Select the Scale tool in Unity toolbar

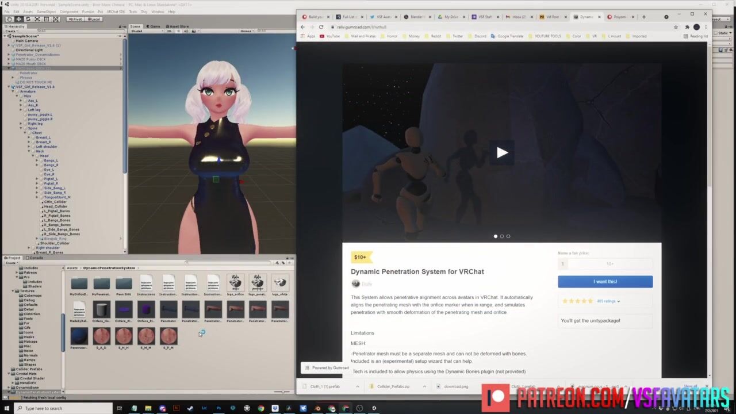point(36,19)
